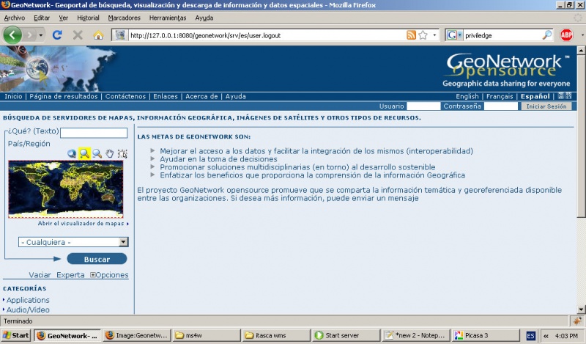
Task: Open the Marcadores menu
Action: (124, 18)
